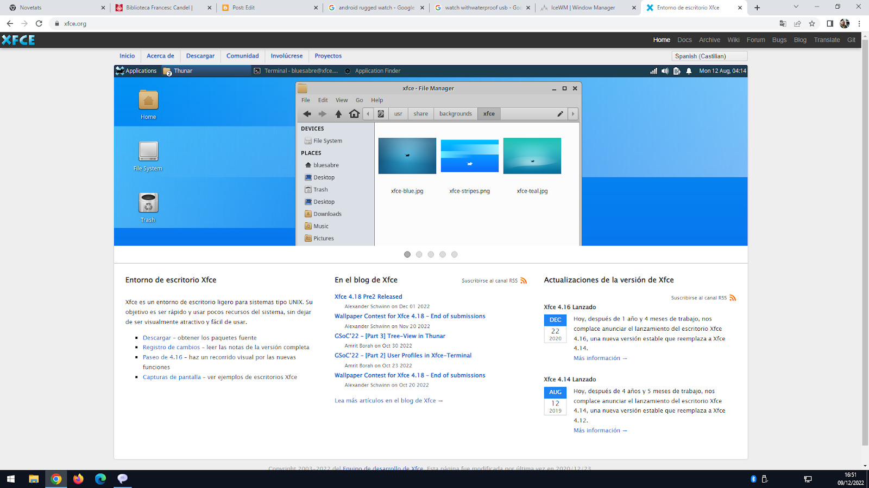Switch to the Post: Edit tab
The width and height of the screenshot is (869, 488).
click(x=269, y=8)
